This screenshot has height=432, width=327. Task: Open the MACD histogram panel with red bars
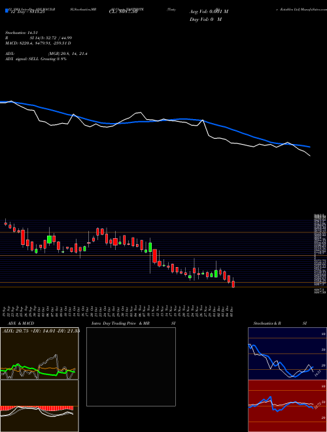(39, 406)
